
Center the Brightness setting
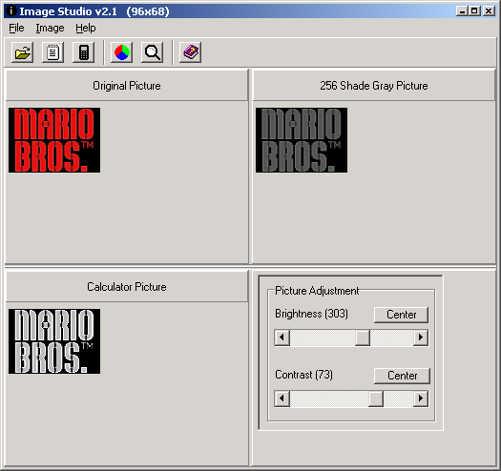[401, 315]
